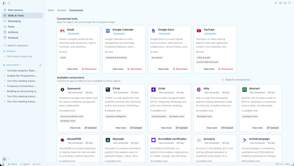Click the AbuseIPDB logo icon
The height and width of the screenshot is (166, 294).
(62, 140)
